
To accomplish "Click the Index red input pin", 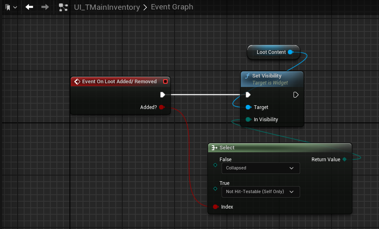I will [215, 207].
